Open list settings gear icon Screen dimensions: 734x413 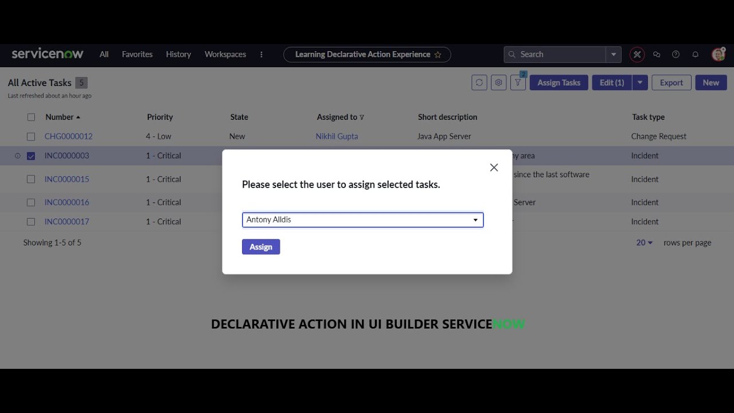coord(499,83)
